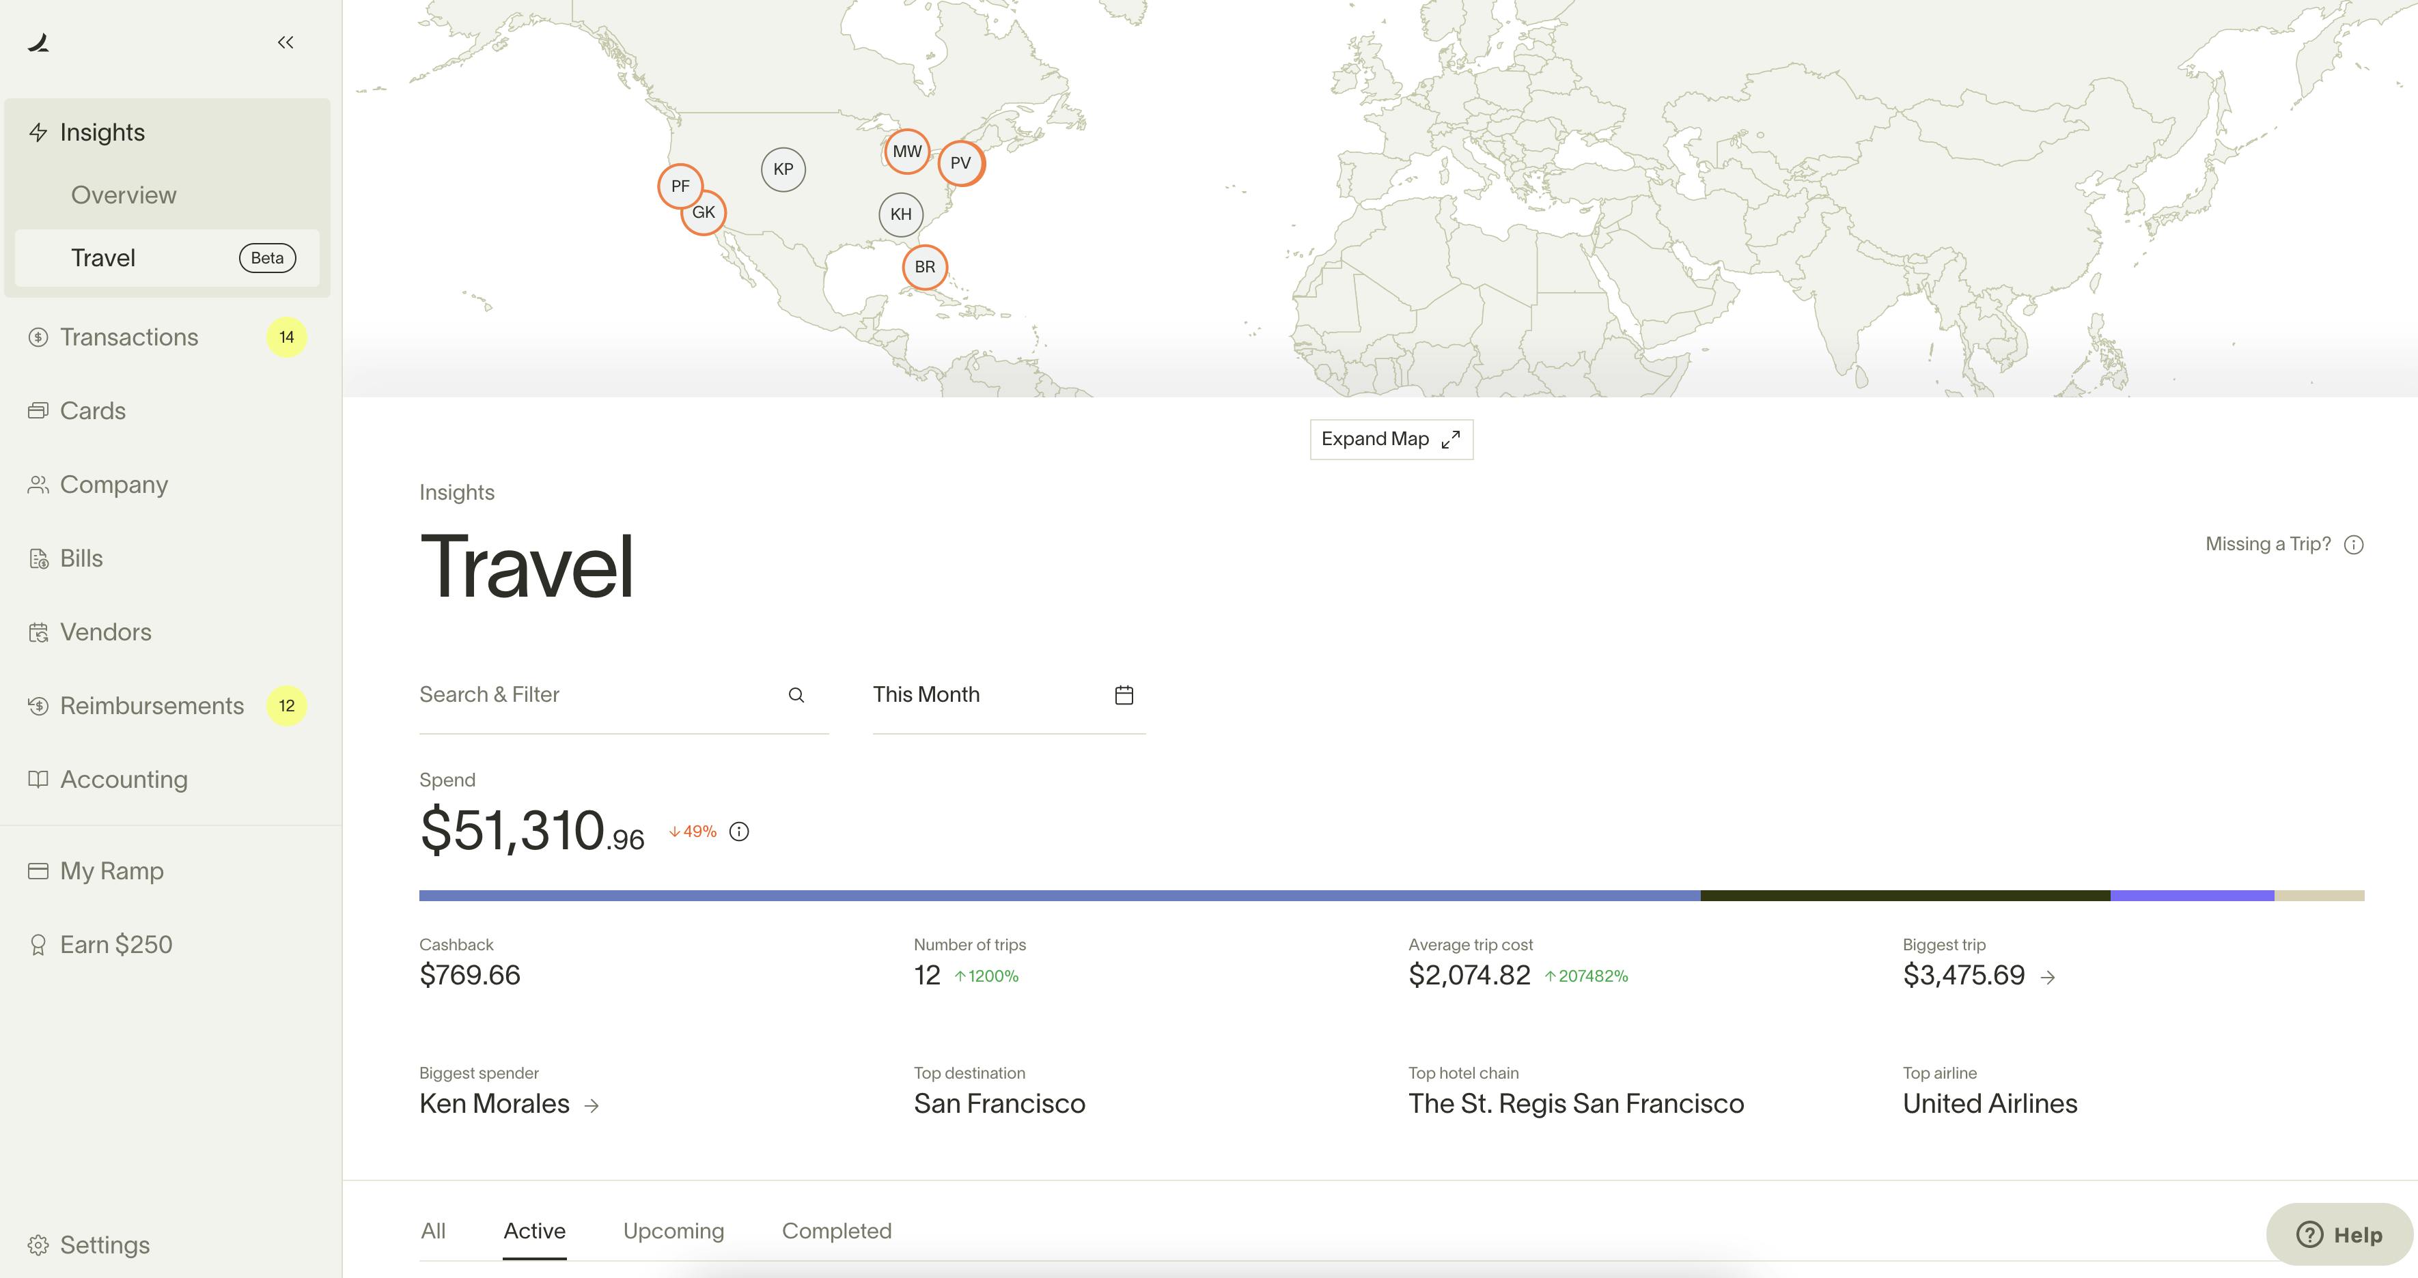Collapse the sidebar with double-chevron icon
This screenshot has width=2418, height=1278.
pyautogui.click(x=286, y=42)
